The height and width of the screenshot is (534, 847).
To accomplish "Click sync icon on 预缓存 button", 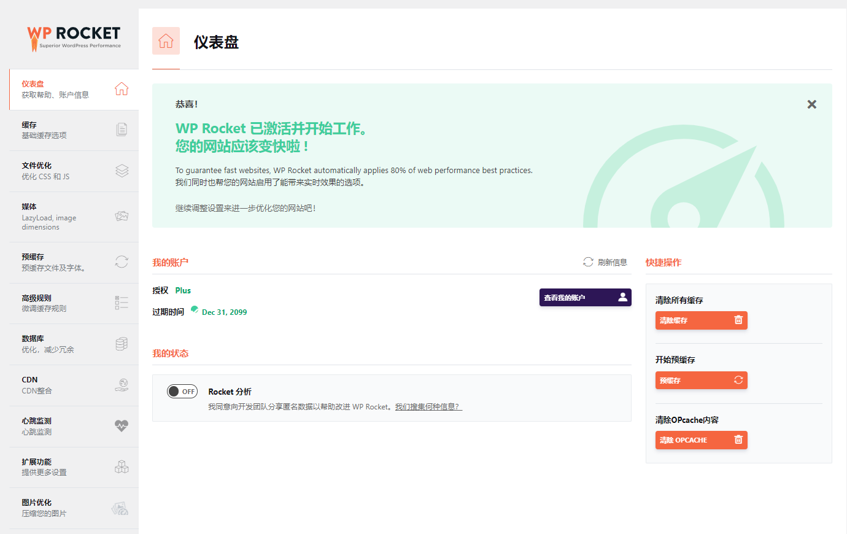I will (x=738, y=380).
